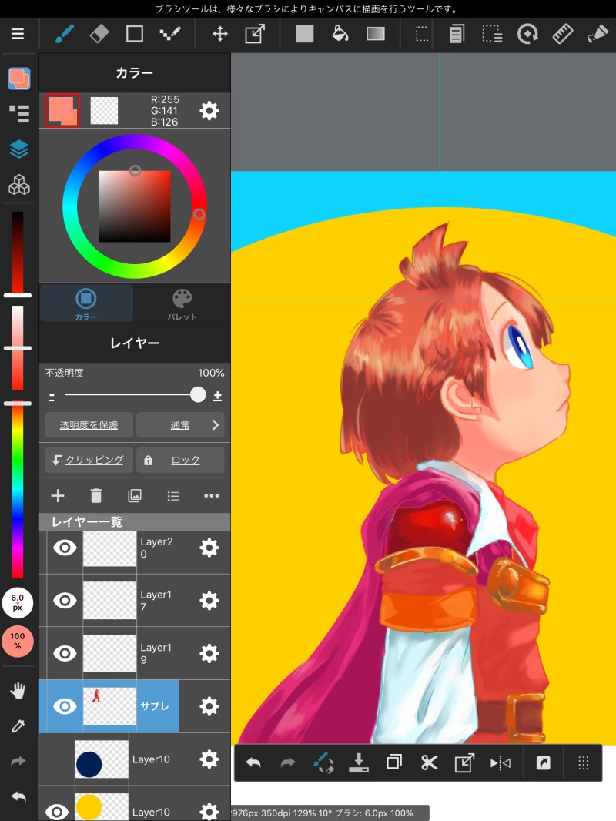Open the materials cubes sidebar icon
Image resolution: width=616 pixels, height=821 pixels.
click(18, 185)
